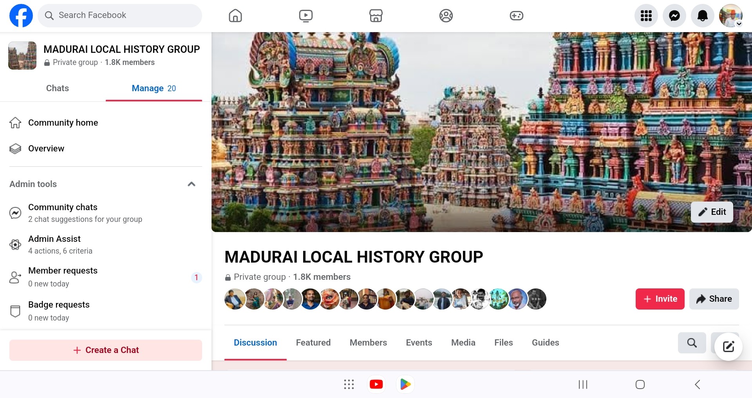Screen dimensions: 752x398
Task: Open the notifications bell
Action: 703,16
